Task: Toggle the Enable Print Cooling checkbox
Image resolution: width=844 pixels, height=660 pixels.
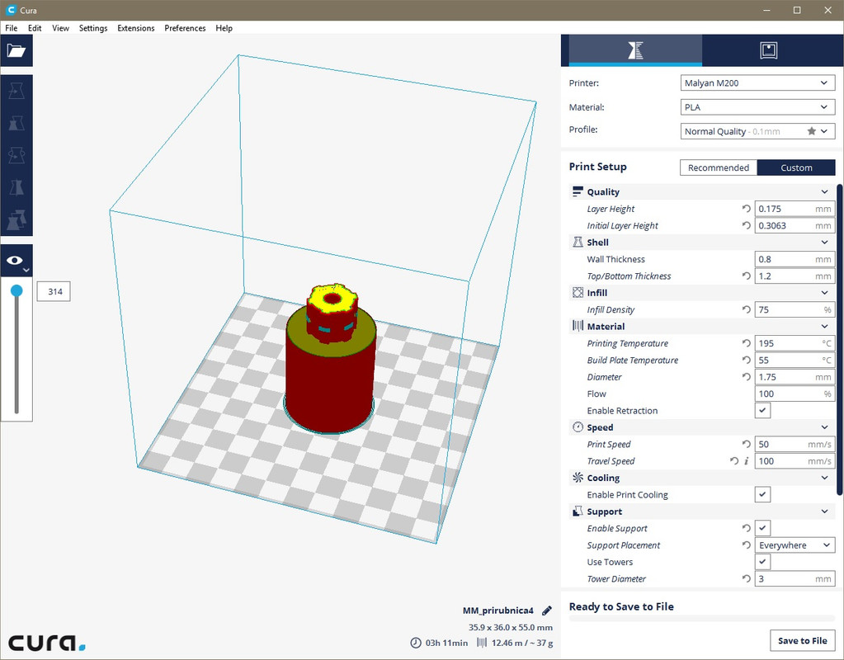Action: pos(762,494)
